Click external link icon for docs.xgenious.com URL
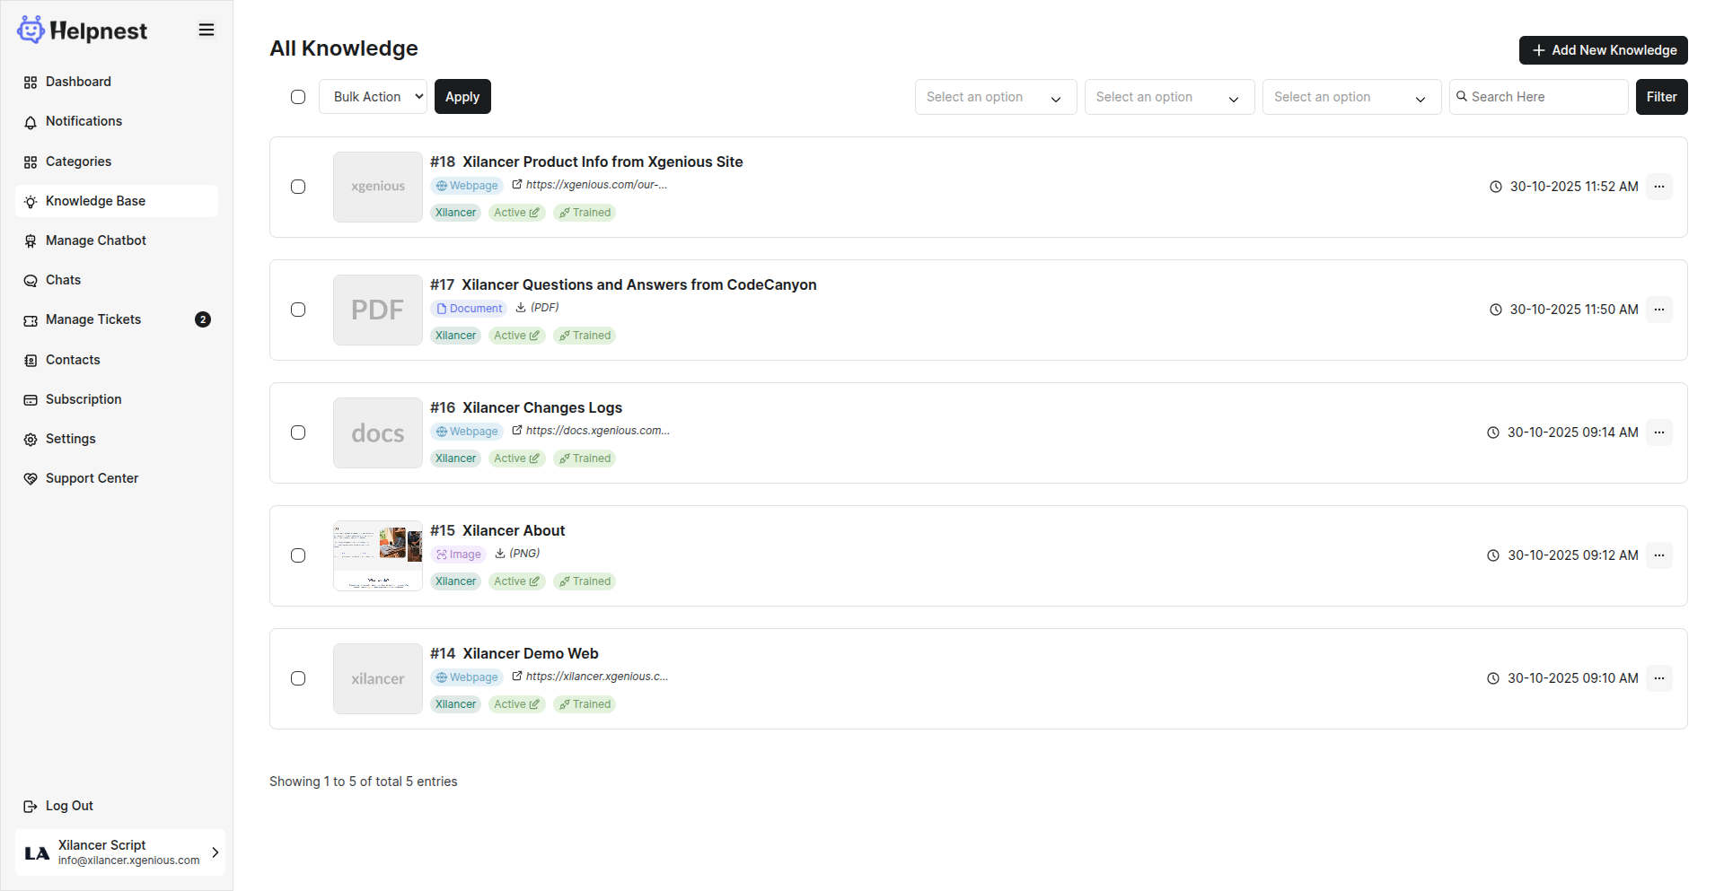1724x891 pixels. [x=517, y=430]
